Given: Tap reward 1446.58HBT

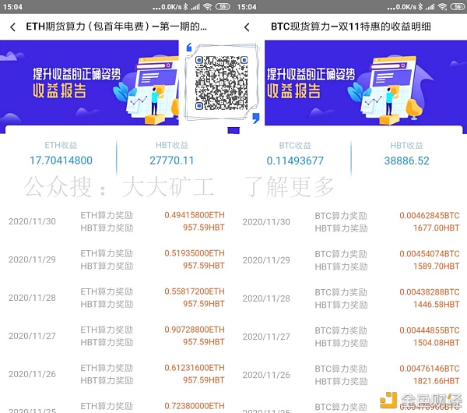Looking at the screenshot, I should click(437, 305).
